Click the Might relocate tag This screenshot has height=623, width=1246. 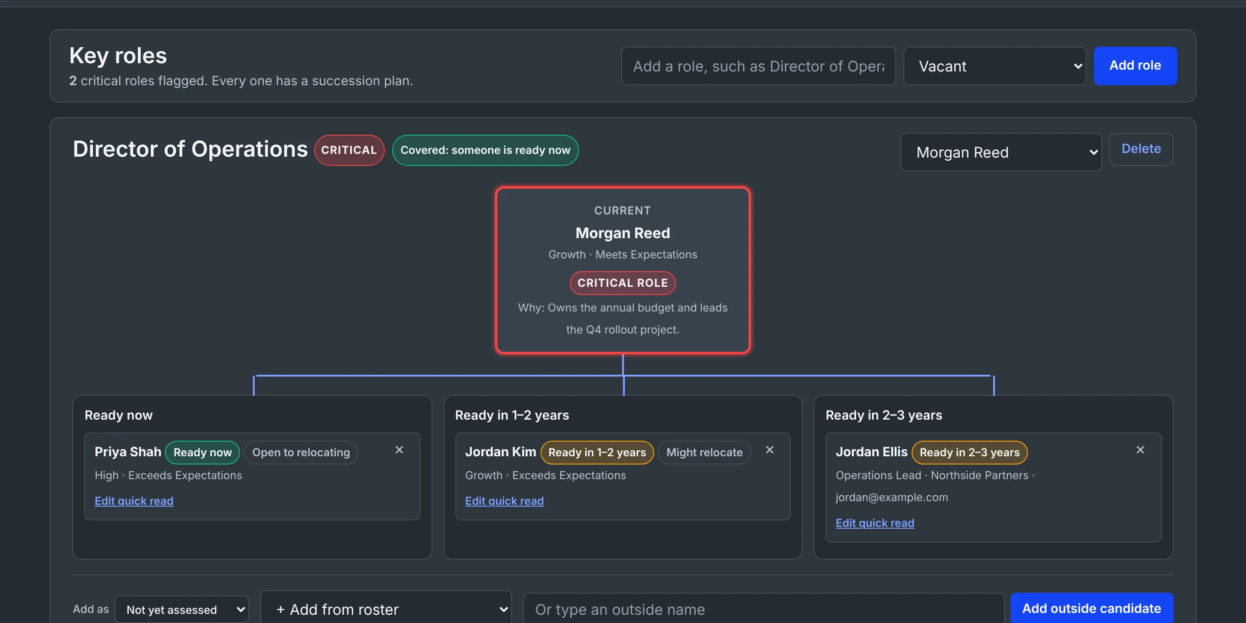pyautogui.click(x=704, y=452)
